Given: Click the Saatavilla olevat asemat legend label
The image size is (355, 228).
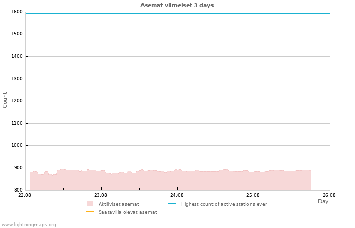Looking at the screenshot, I should tap(128, 212).
